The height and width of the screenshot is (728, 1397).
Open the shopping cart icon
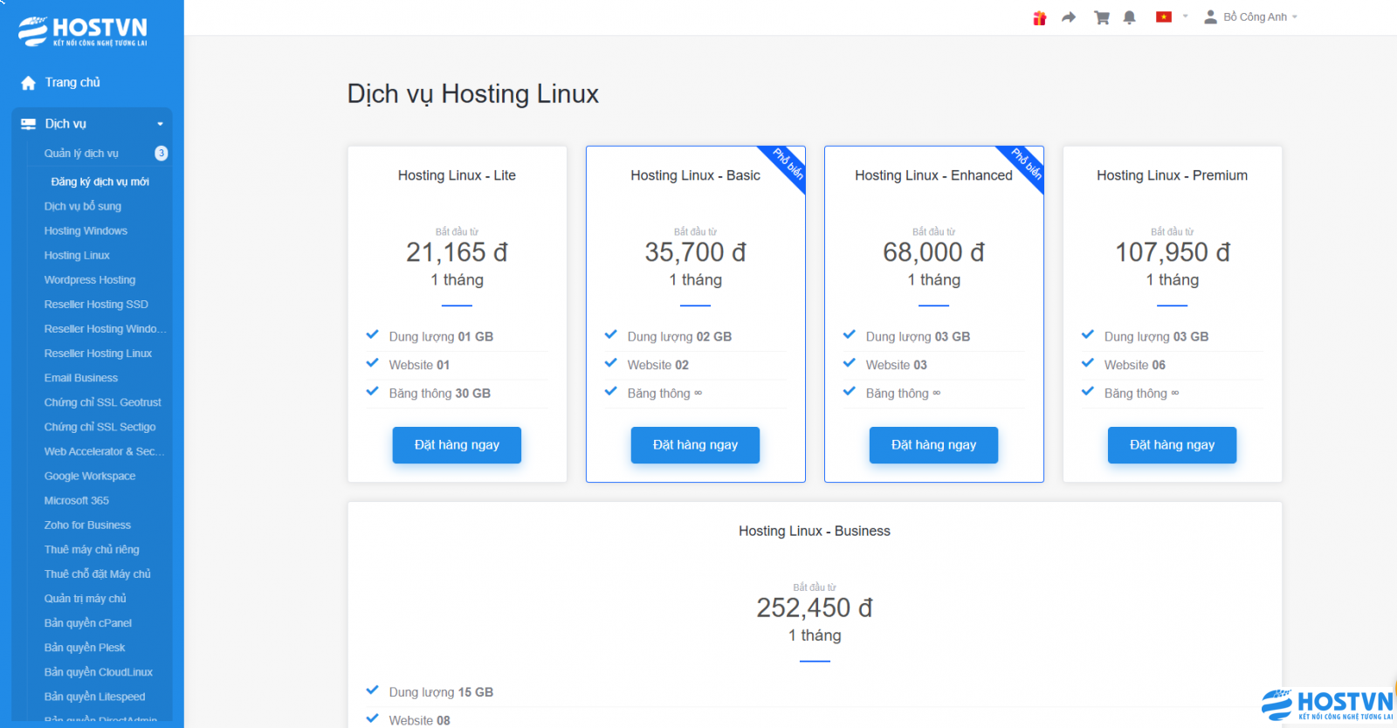[x=1101, y=17]
